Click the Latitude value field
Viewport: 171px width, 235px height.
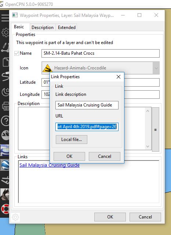click(101, 82)
